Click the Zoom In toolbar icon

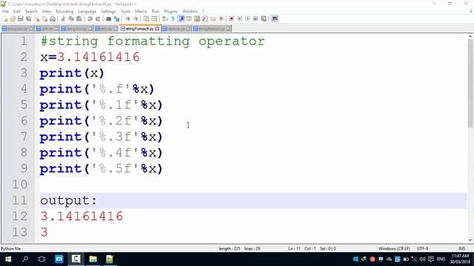[127, 18]
